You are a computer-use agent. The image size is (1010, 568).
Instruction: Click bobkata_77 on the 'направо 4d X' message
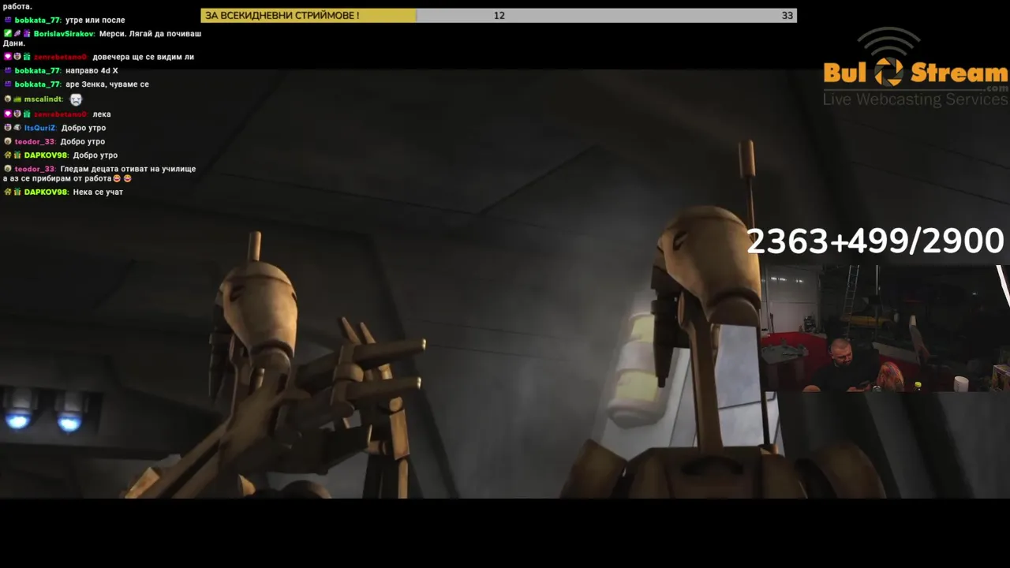[37, 71]
